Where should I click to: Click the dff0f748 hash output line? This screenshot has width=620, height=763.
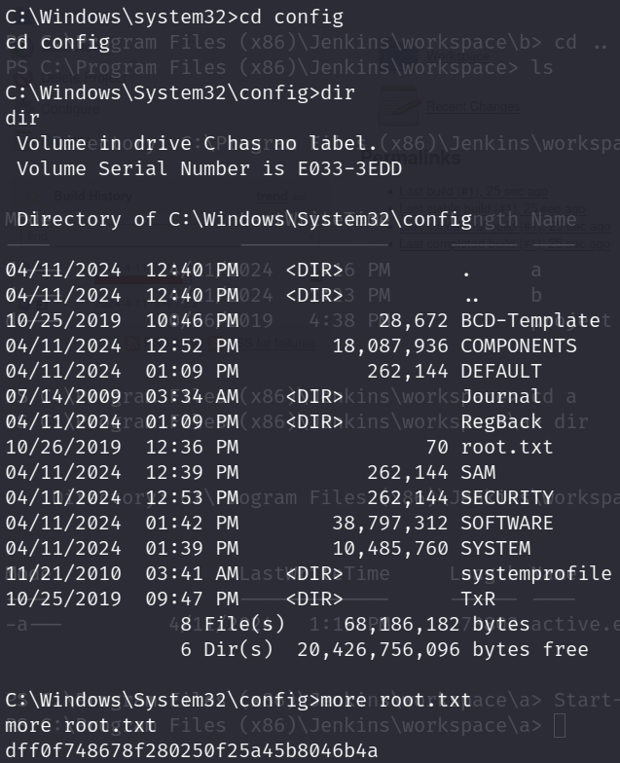(x=191, y=750)
